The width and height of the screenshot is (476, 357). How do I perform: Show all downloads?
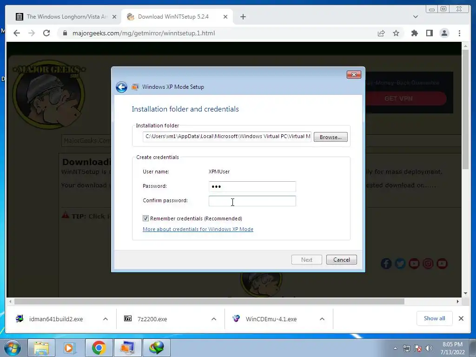(x=435, y=318)
